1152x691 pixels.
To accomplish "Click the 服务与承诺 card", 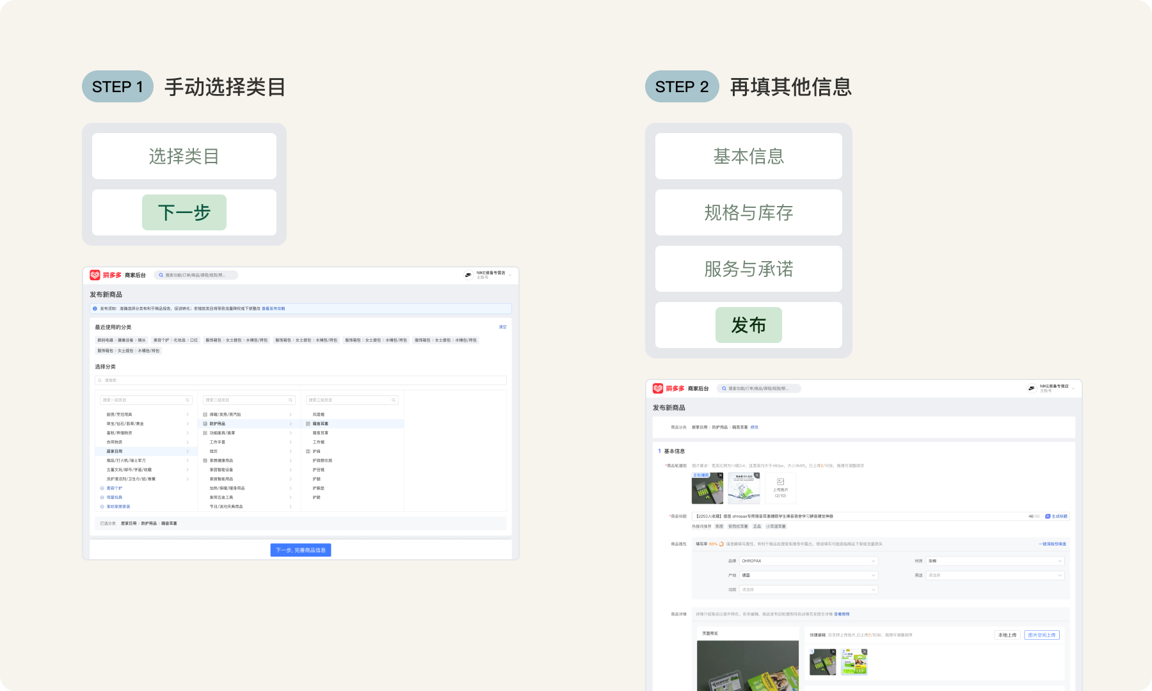I will pyautogui.click(x=749, y=269).
